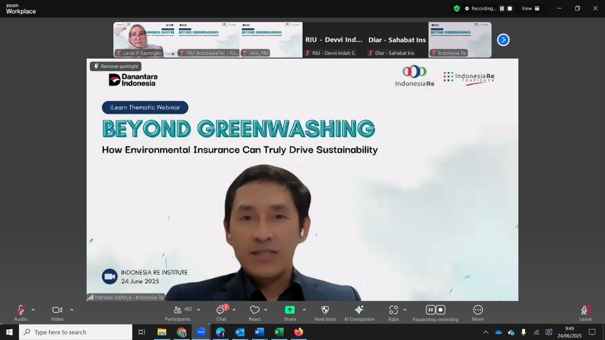Pause recording from top indicator
The height and width of the screenshot is (340, 605).
coord(502,8)
